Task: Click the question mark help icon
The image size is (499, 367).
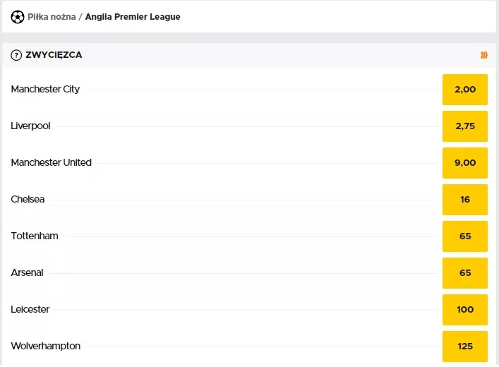Action: (16, 55)
